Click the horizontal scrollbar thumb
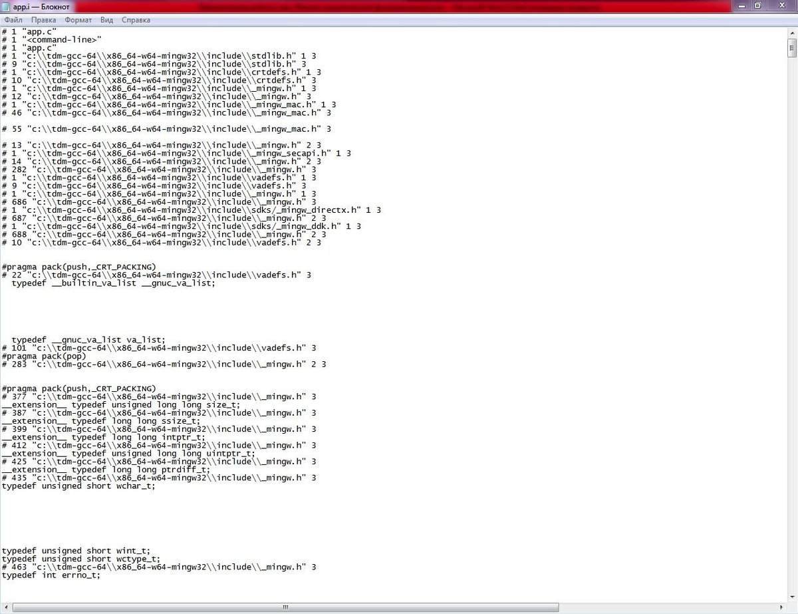The width and height of the screenshot is (798, 614). click(286, 608)
